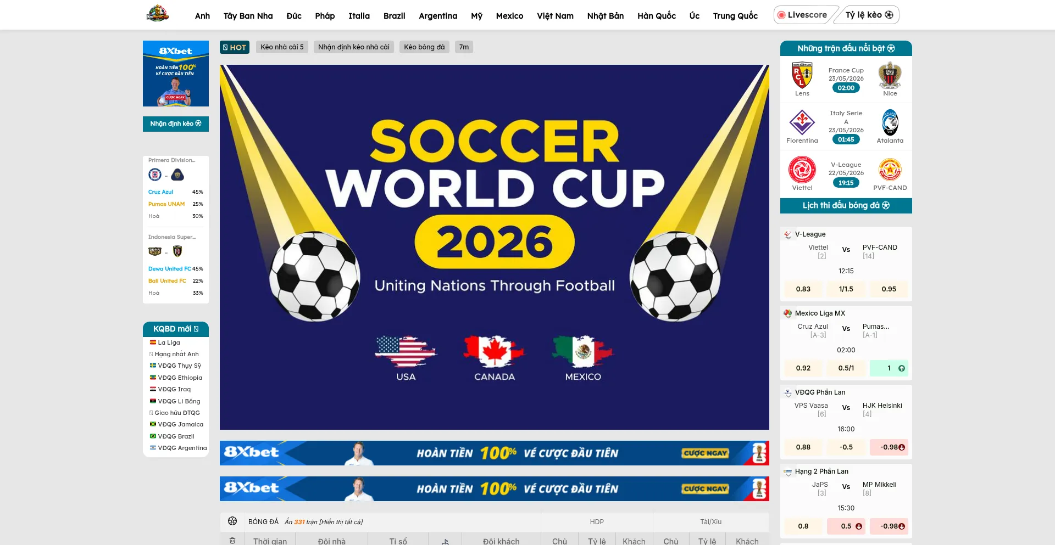Screen dimensions: 1055x545
Task: Select Việt Nam in top navigation
Action: tap(555, 16)
